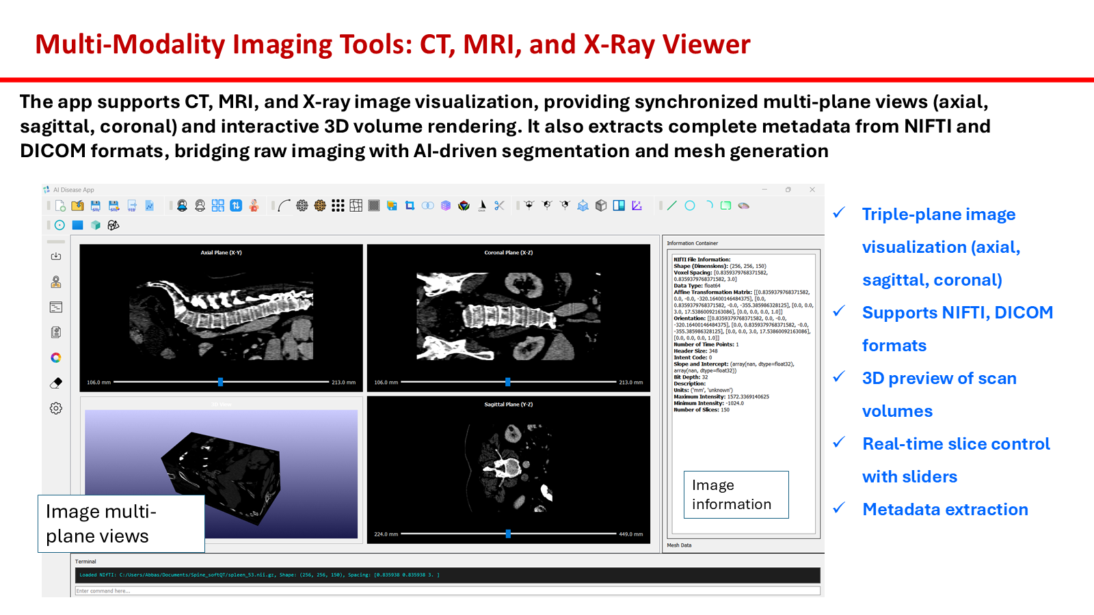Click the teal 3D cube icon
The width and height of the screenshot is (1094, 615).
pyautogui.click(x=96, y=225)
